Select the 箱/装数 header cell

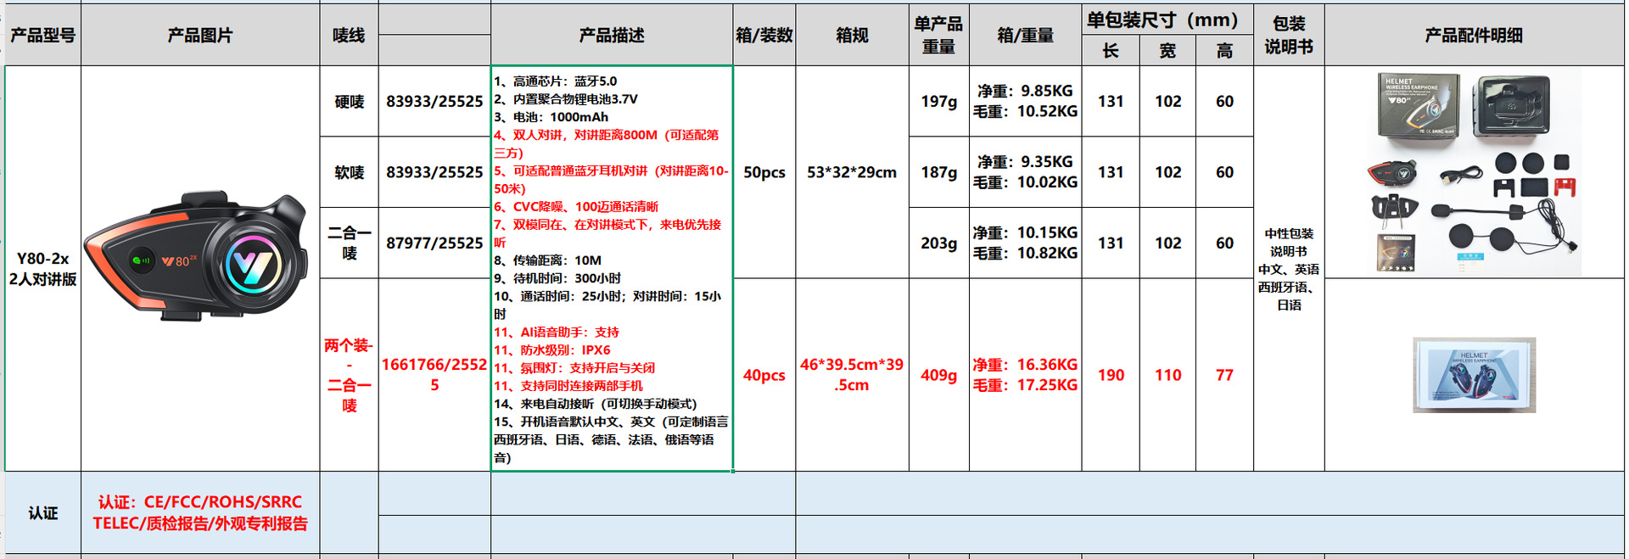764,35
